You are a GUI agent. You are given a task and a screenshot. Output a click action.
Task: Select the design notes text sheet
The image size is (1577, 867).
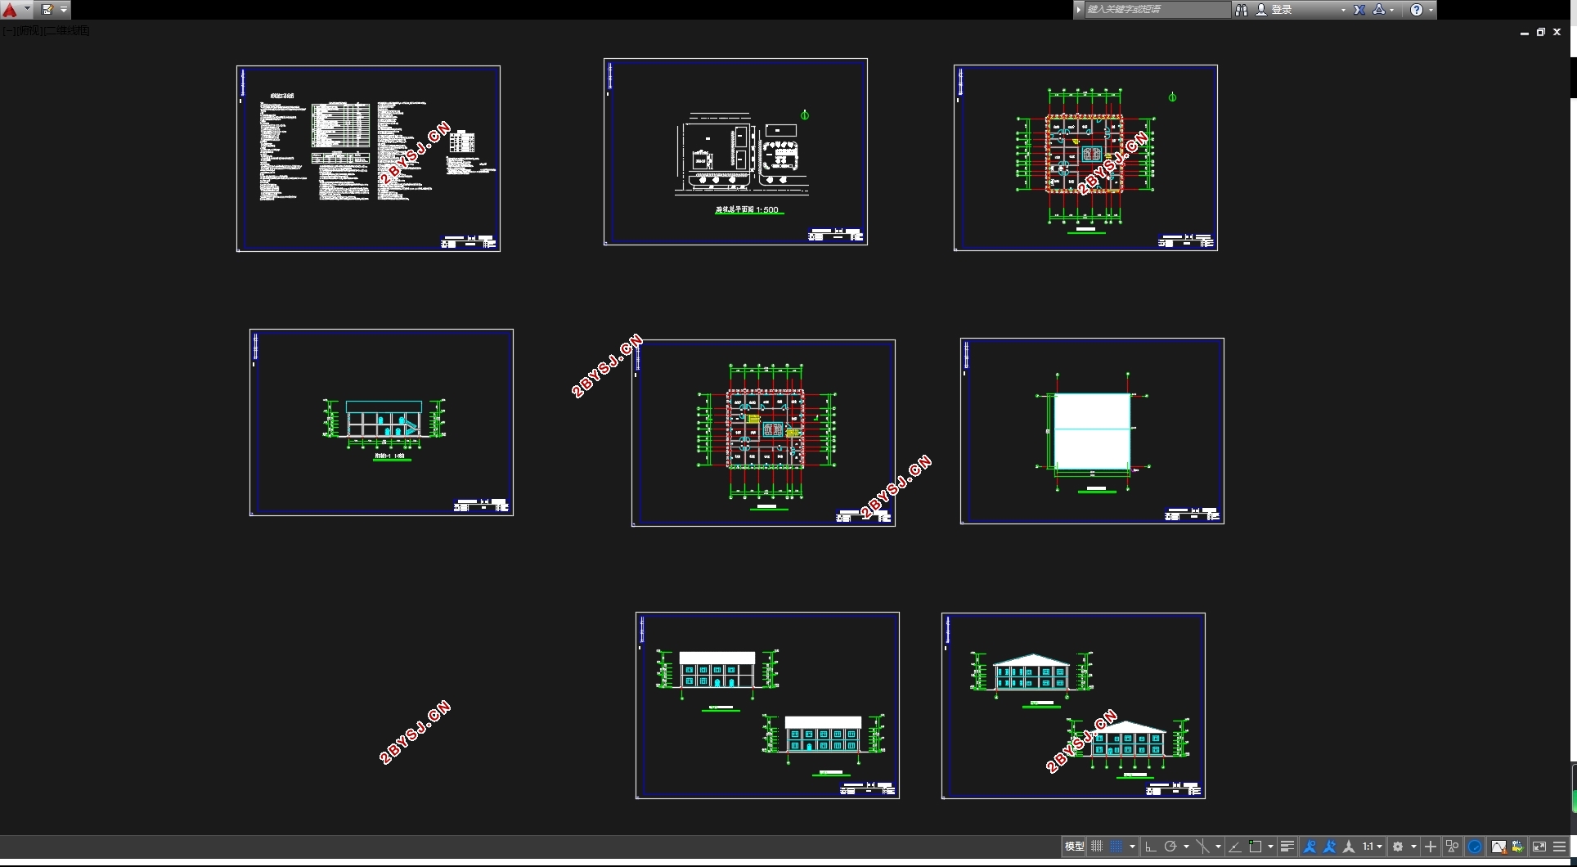click(x=368, y=159)
